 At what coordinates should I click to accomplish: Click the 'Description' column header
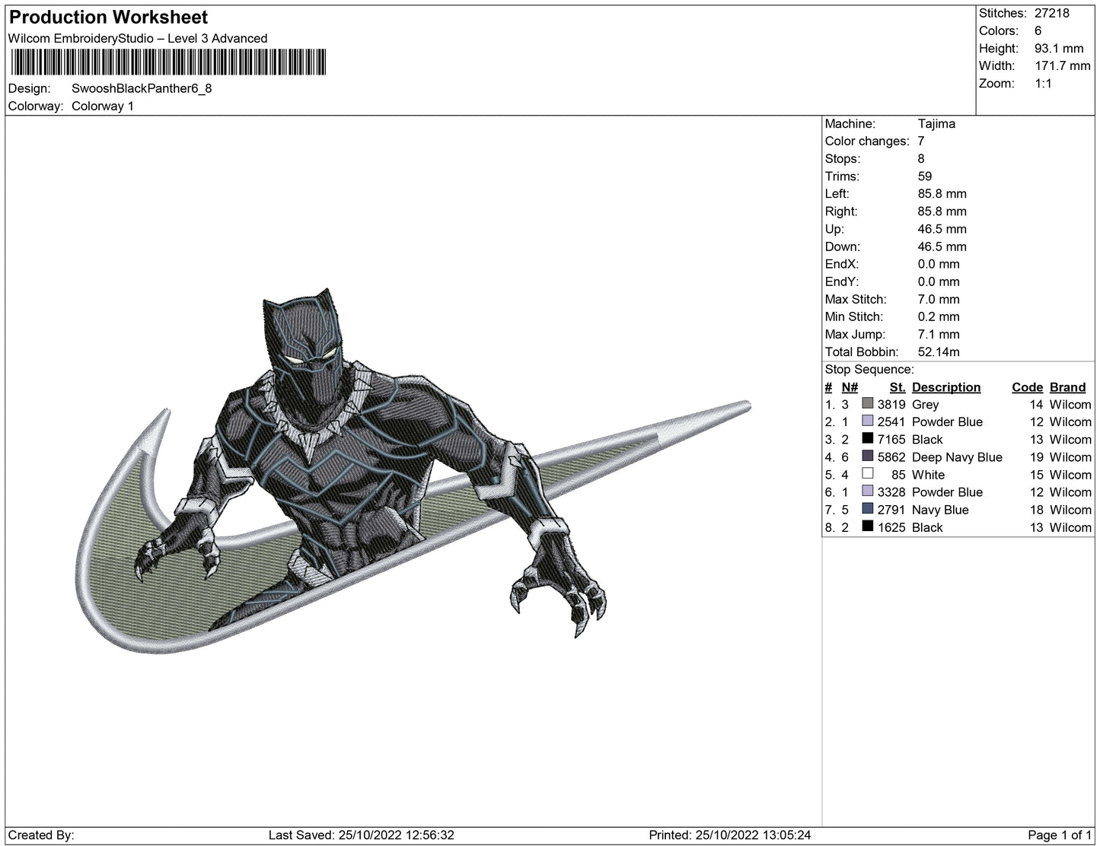click(x=946, y=387)
